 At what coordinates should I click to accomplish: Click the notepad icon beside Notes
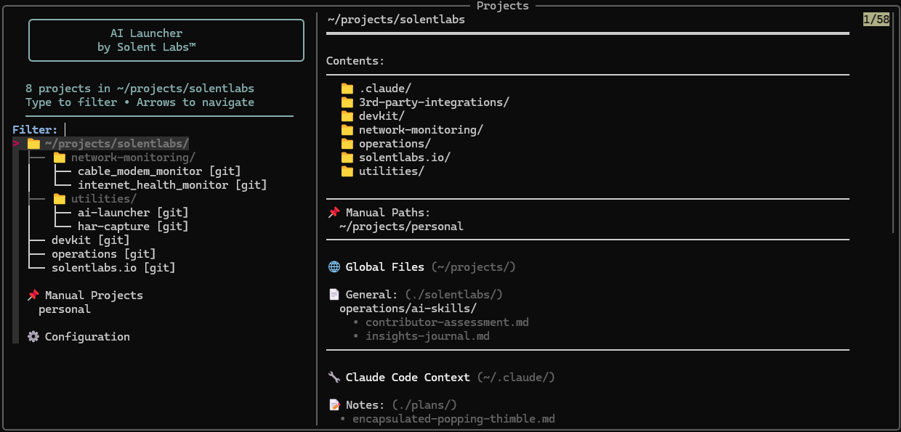click(x=334, y=405)
